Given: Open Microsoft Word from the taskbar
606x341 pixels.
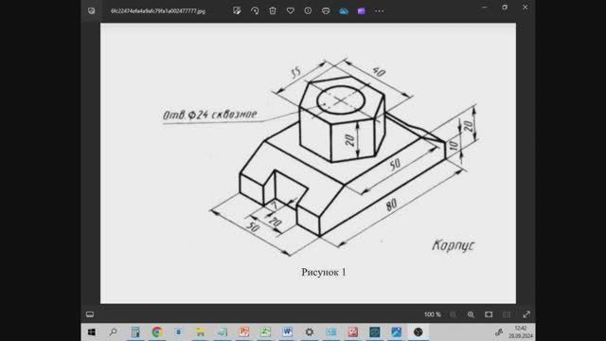Looking at the screenshot, I should tap(287, 332).
